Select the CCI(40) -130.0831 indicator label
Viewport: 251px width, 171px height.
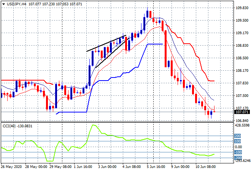17,126
